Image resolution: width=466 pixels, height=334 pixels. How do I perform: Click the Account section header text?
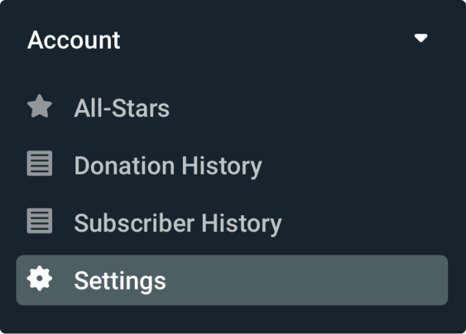(74, 40)
